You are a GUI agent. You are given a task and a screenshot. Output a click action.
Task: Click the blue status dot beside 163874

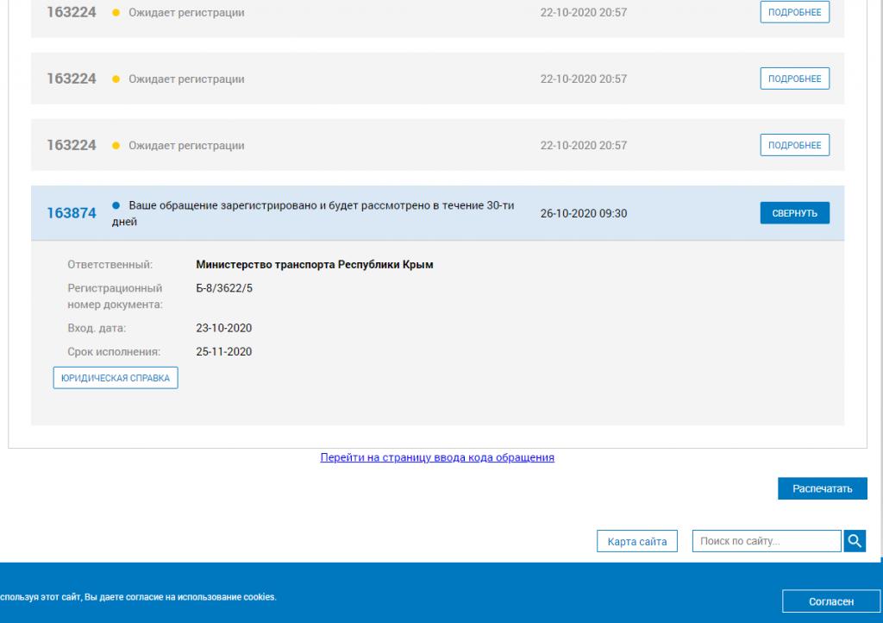pyautogui.click(x=116, y=205)
